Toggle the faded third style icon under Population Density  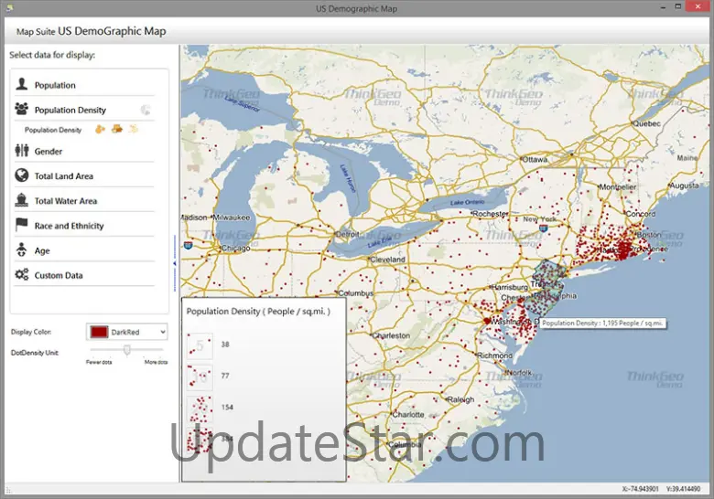coord(133,130)
